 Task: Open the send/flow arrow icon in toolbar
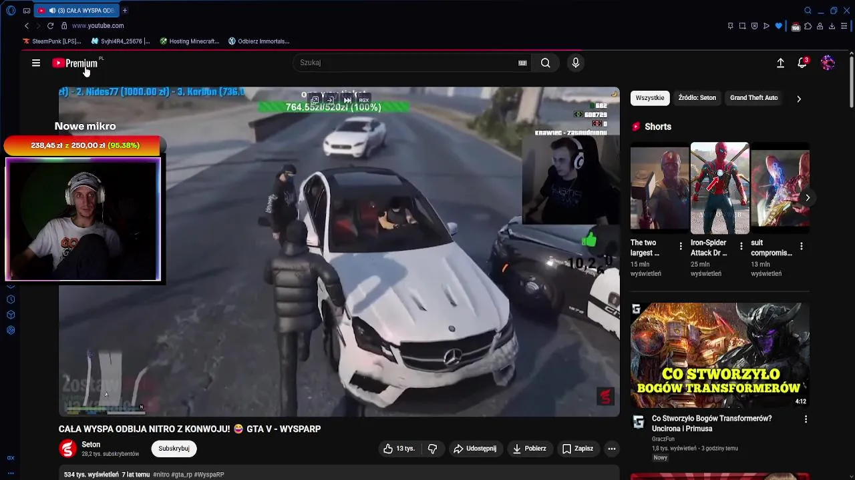tap(766, 26)
